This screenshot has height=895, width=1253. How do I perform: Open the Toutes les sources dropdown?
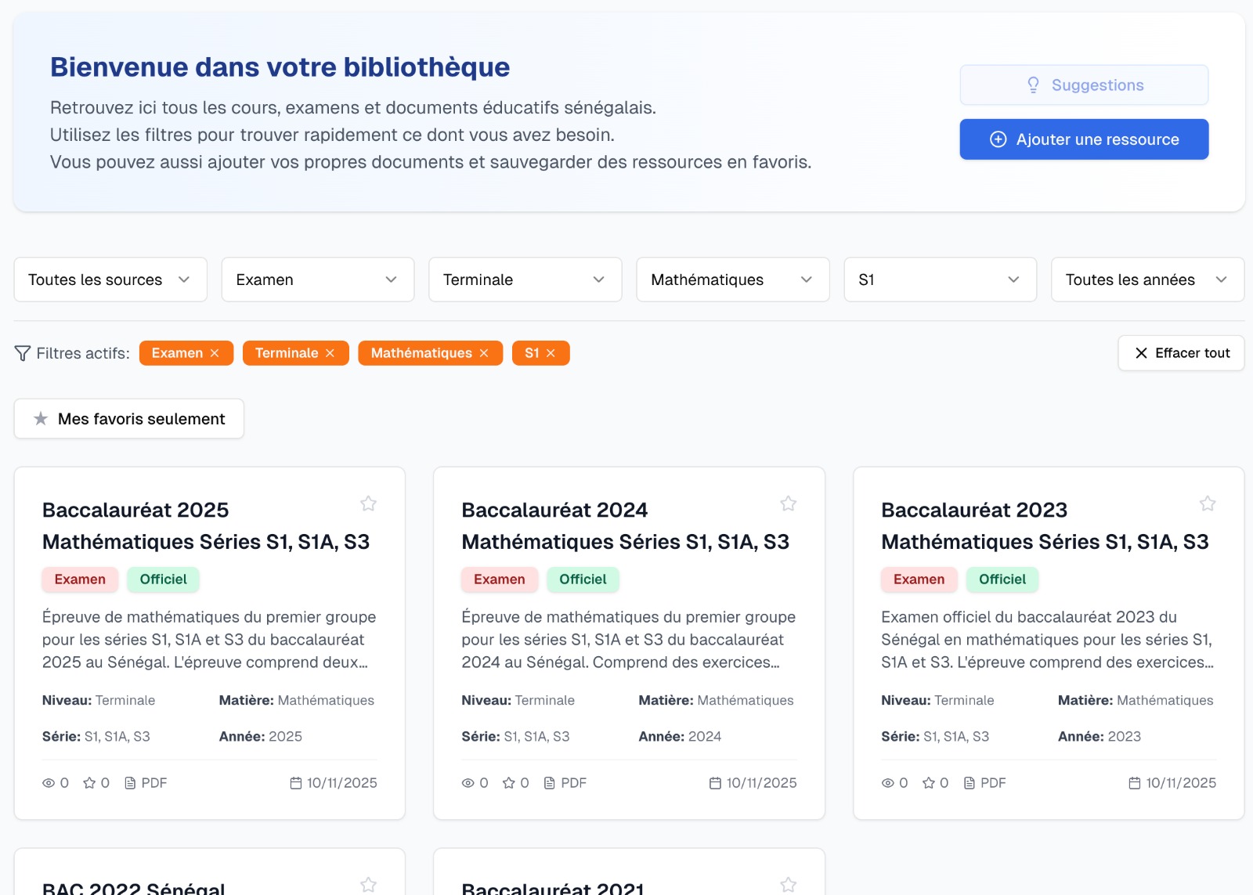pos(110,280)
